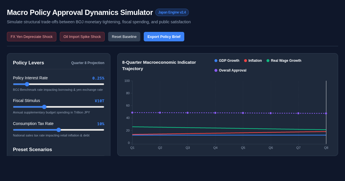The image size is (345, 181).
Task: Adjust the Policy Interest Rate slider
Action: point(59,84)
